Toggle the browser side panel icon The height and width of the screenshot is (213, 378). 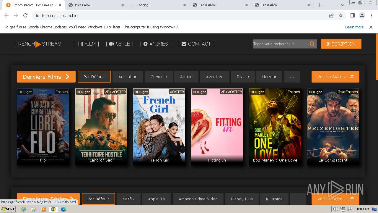[353, 15]
